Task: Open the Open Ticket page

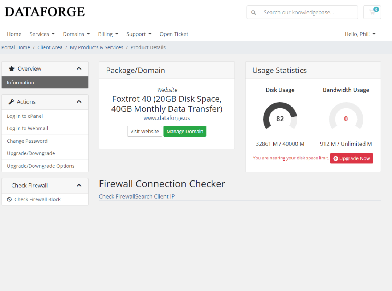Action: pos(174,34)
